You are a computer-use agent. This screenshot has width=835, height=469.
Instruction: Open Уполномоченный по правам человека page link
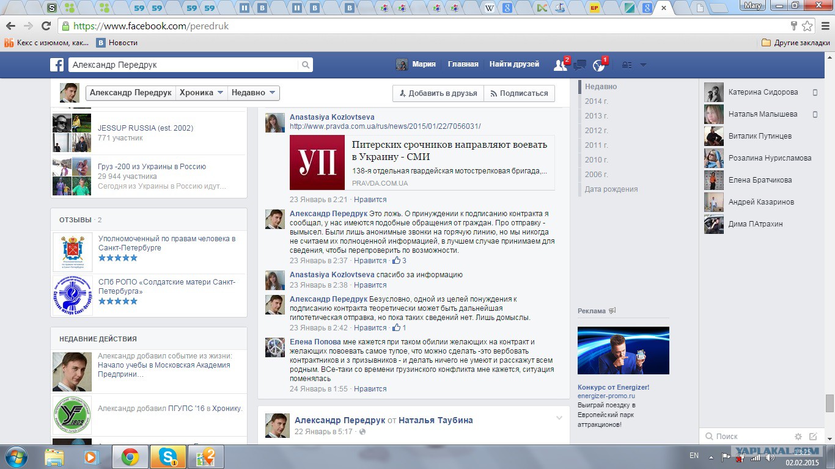(x=167, y=243)
